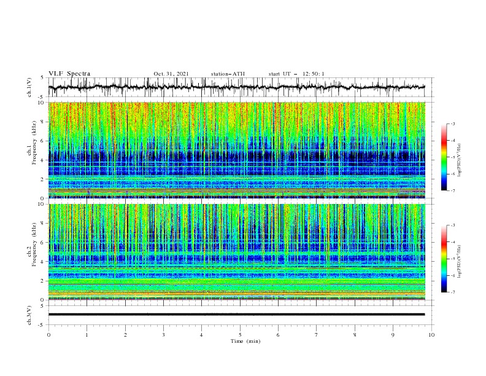This screenshot has width=486, height=376.
Task: Click the time axis tick label "8"
Action: [x=355, y=335]
